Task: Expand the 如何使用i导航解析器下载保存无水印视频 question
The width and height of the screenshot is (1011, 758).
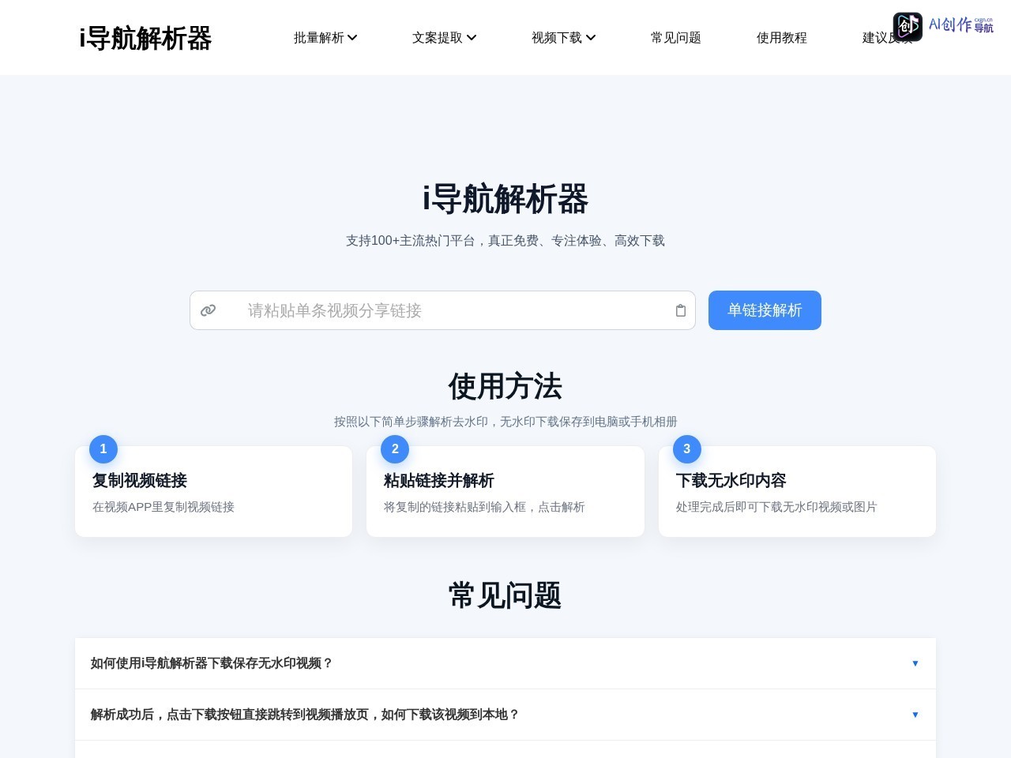Action: coord(505,663)
